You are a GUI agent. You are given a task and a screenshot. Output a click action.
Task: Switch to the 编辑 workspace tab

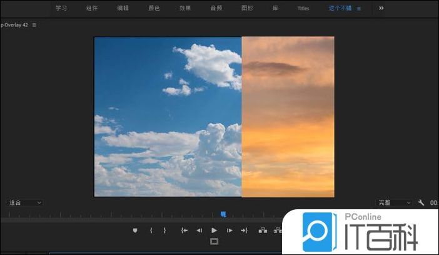(x=124, y=8)
